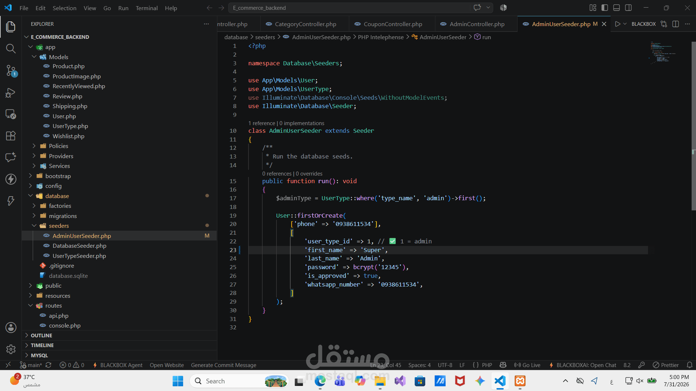This screenshot has width=696, height=391.
Task: Expand the TIMELINE section
Action: click(120, 345)
